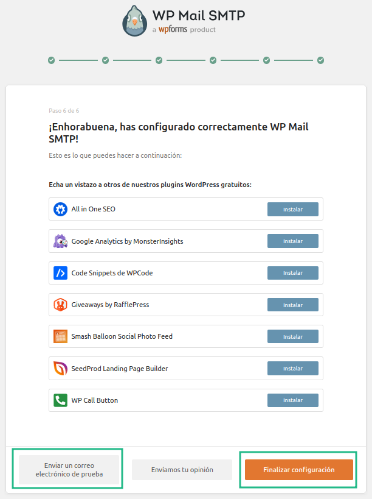Click the WP Call Button phone icon
The image size is (372, 499).
(x=60, y=400)
